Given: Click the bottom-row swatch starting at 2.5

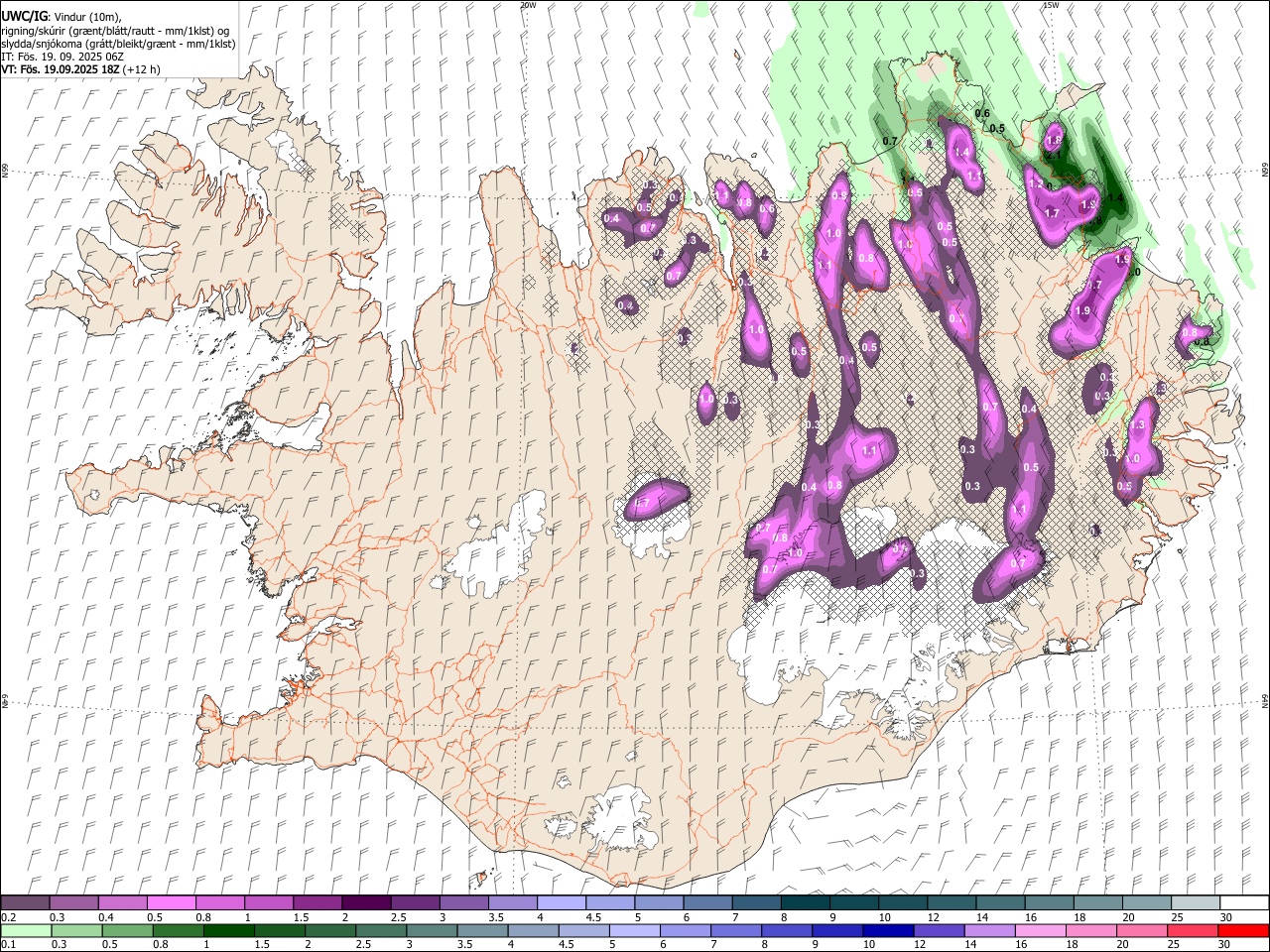Looking at the screenshot, I should (x=381, y=931).
